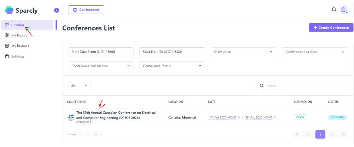Open the Conference Location dropdown
This screenshot has width=354, height=147.
[x=315, y=52]
